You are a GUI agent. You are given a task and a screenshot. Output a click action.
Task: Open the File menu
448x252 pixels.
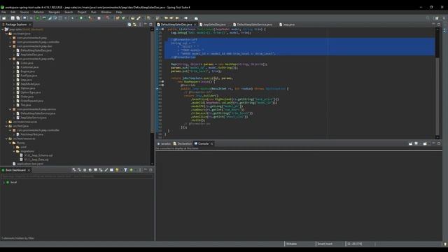point(3,13)
